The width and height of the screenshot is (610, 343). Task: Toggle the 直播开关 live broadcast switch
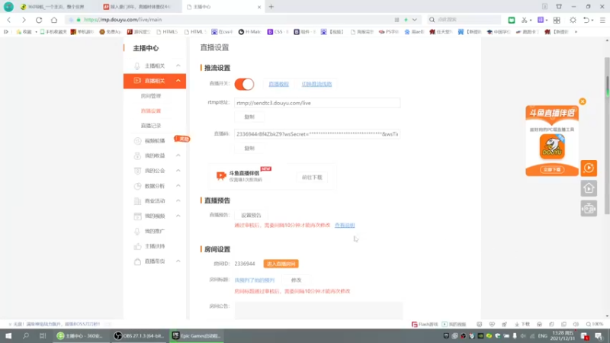(244, 84)
